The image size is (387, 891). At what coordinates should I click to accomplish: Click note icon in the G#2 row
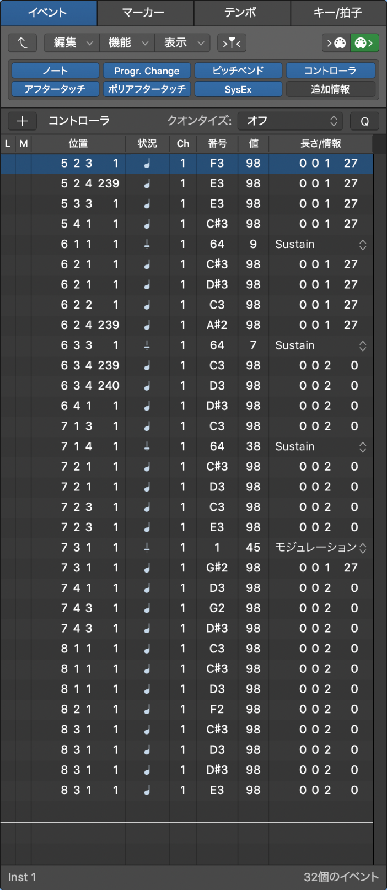tap(147, 568)
